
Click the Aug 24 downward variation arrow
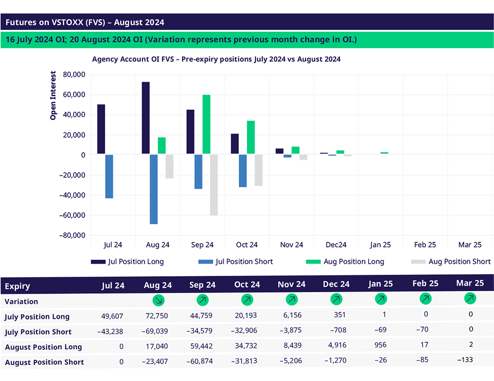click(x=158, y=300)
